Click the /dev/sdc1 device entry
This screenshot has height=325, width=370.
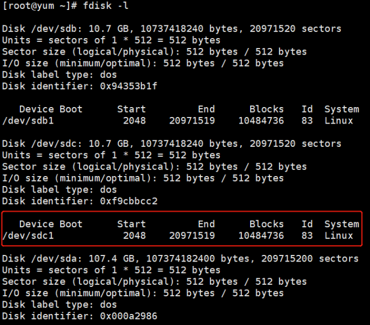point(28,236)
